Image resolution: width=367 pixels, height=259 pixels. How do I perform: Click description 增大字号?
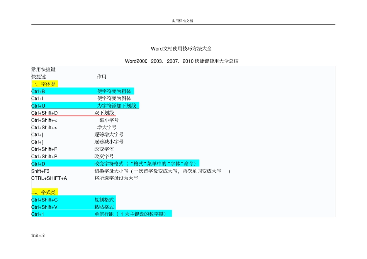pos(107,127)
